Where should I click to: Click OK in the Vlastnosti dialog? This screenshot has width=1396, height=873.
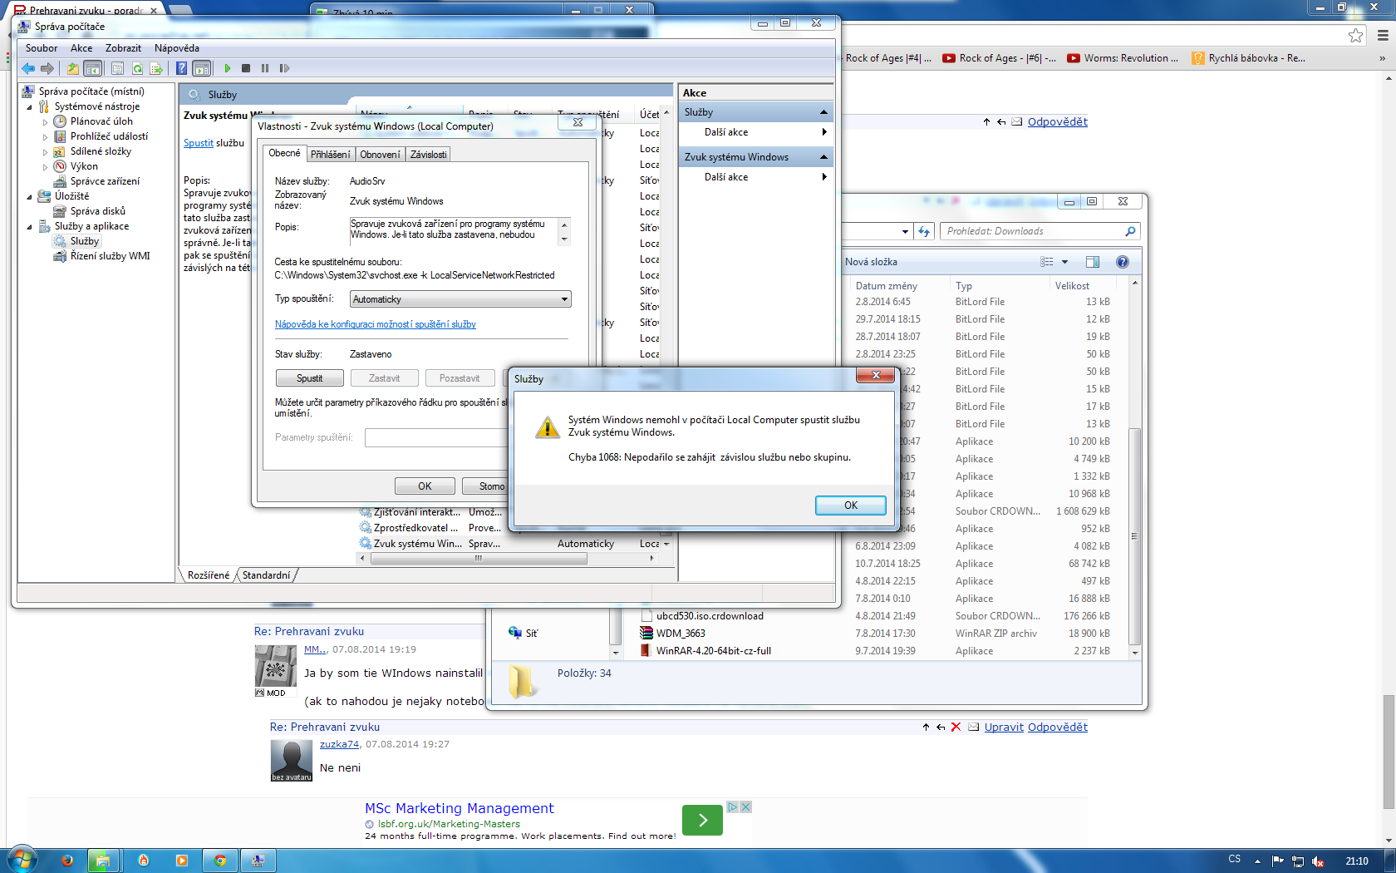(425, 486)
